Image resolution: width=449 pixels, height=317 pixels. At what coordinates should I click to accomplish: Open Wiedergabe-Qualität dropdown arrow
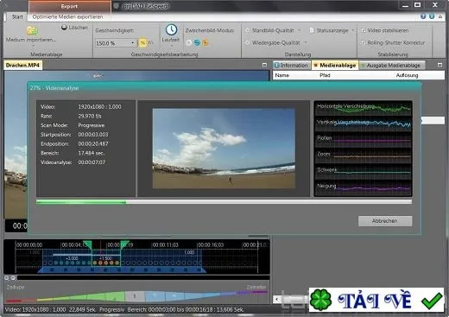(306, 42)
